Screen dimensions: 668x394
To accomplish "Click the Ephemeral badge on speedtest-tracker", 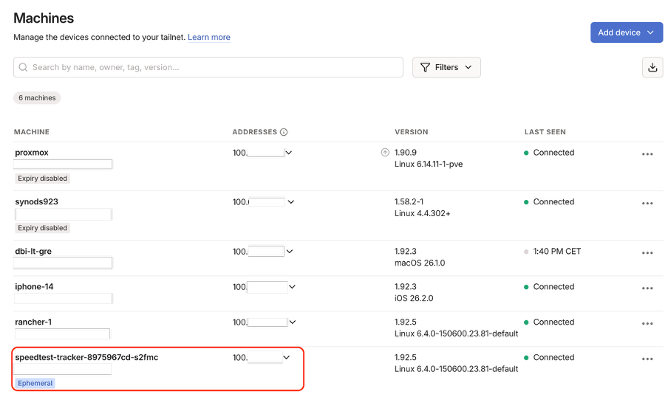I will click(x=35, y=383).
